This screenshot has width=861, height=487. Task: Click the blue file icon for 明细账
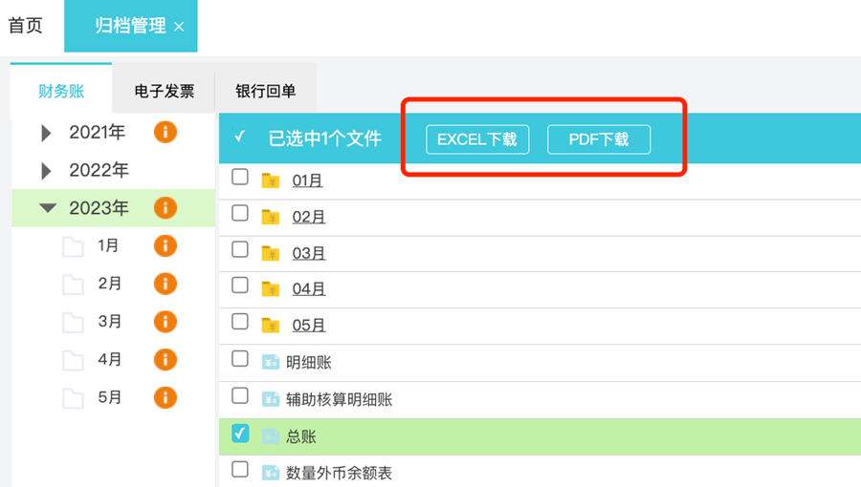(271, 362)
